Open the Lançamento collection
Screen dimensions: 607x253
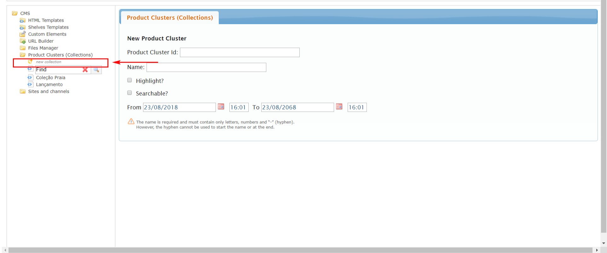pos(49,84)
